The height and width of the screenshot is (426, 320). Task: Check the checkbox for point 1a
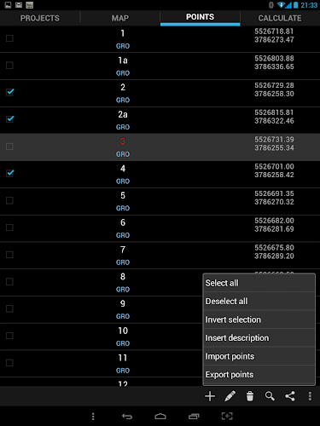pyautogui.click(x=9, y=66)
